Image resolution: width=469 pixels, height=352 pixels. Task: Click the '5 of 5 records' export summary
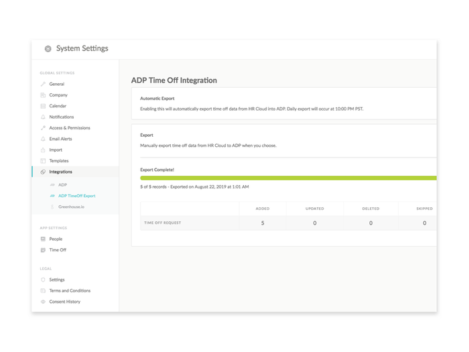[194, 187]
